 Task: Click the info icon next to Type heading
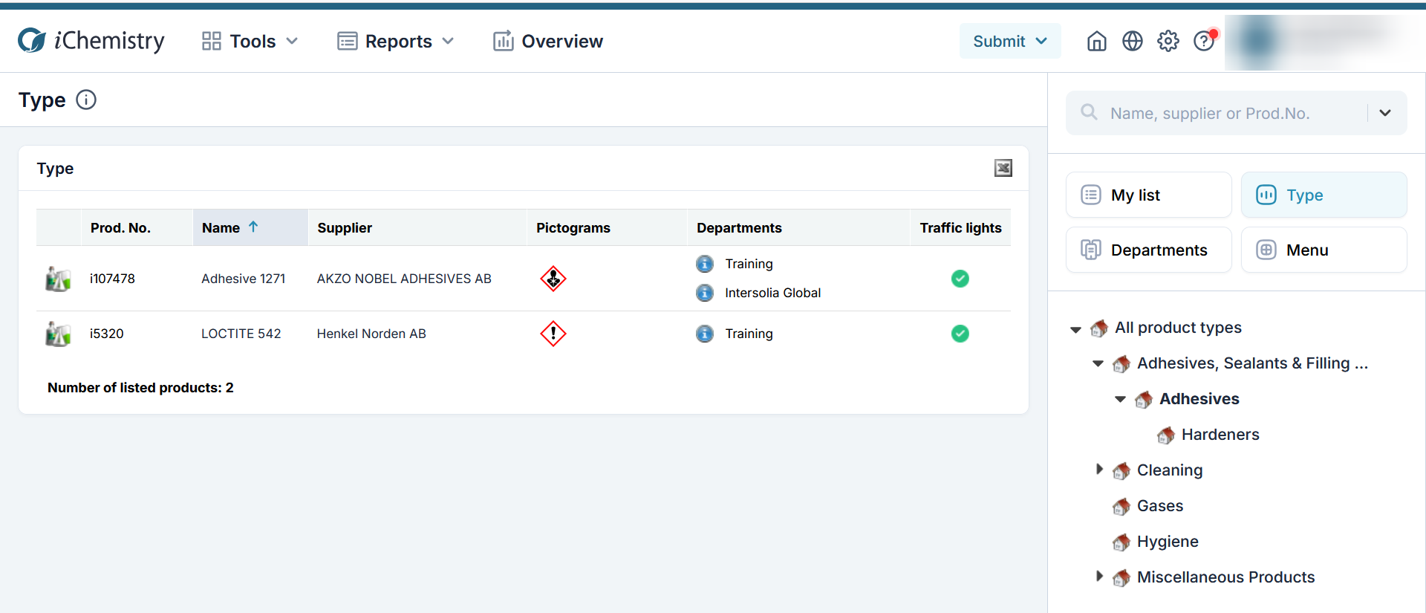pos(86,100)
